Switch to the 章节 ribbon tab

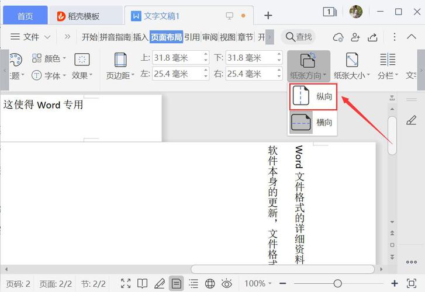246,37
